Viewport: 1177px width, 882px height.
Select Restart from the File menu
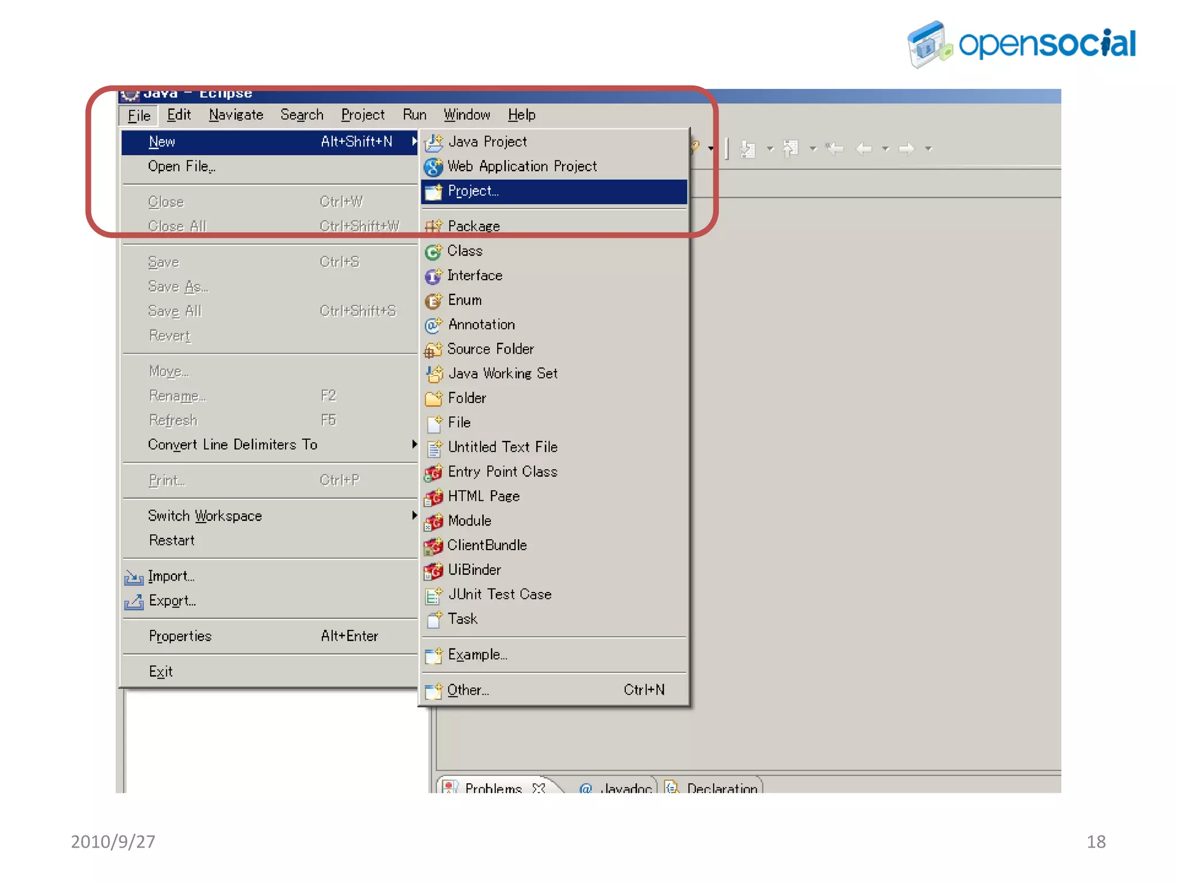point(172,540)
